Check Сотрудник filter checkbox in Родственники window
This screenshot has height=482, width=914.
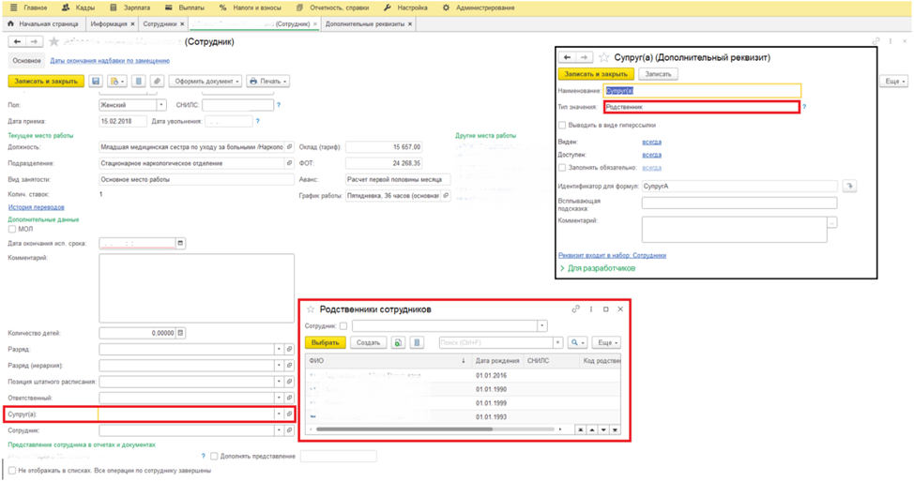pyautogui.click(x=343, y=325)
